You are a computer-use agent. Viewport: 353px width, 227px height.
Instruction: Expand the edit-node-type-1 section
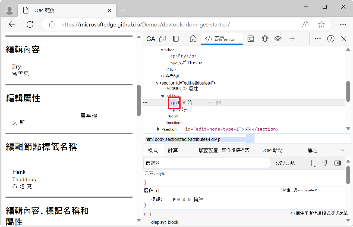158,129
